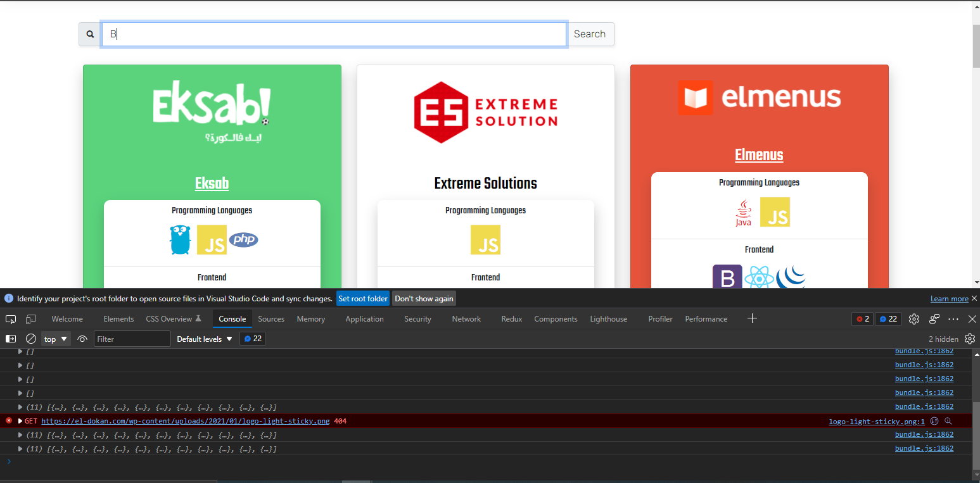Select the Console tab

232,319
